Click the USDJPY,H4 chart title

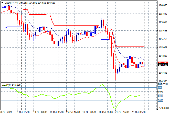point(11,3)
